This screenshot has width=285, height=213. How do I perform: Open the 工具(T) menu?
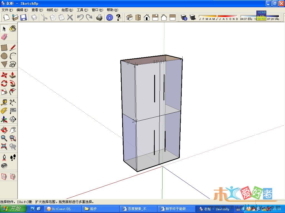[x=82, y=10]
